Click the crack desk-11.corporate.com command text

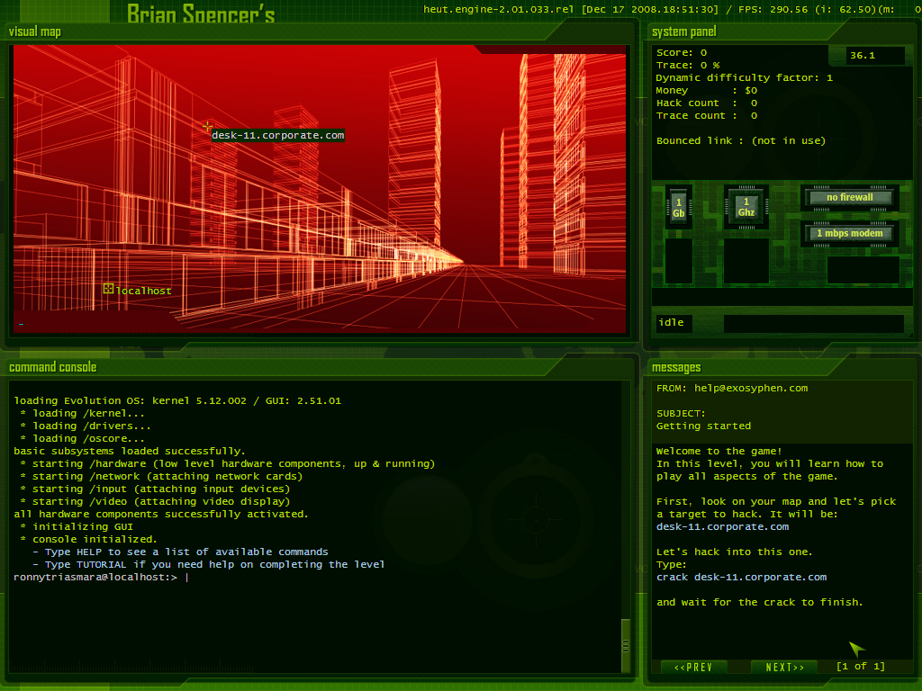click(x=741, y=577)
